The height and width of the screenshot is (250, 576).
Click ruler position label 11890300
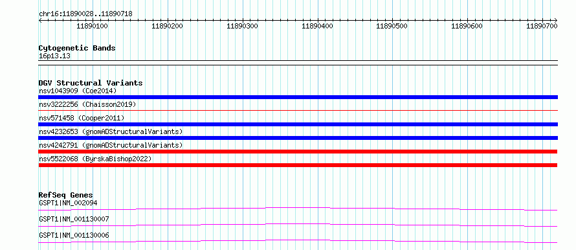(x=242, y=26)
